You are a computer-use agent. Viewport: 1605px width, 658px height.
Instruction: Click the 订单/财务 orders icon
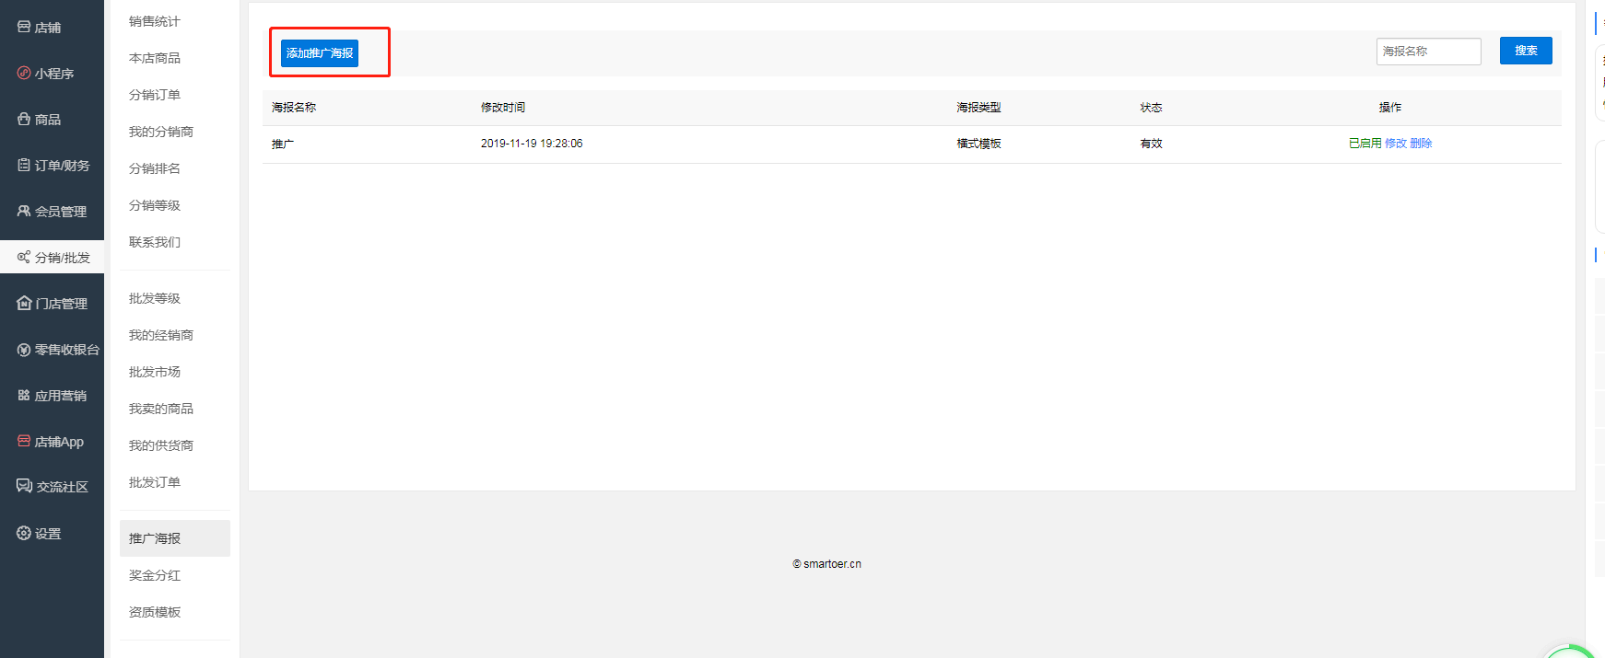pos(24,165)
